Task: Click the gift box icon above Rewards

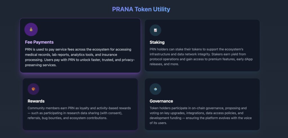Action: (x=33, y=89)
